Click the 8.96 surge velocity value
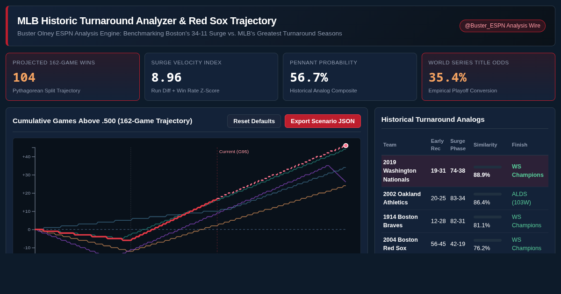Image resolution: width=561 pixels, height=294 pixels. click(x=166, y=77)
